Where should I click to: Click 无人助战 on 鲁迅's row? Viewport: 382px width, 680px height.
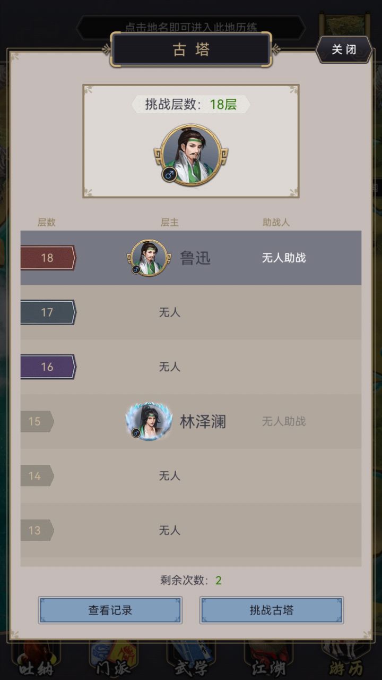click(284, 258)
